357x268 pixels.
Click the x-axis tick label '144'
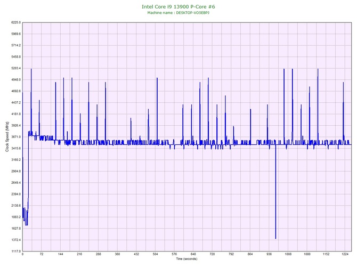coord(60,254)
